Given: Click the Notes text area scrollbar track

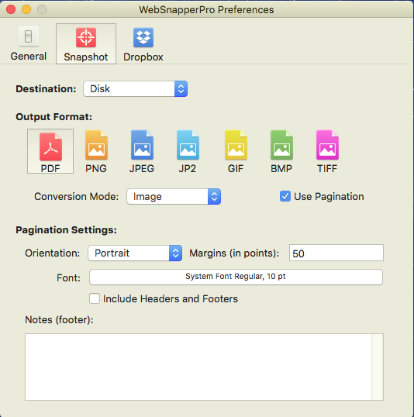Looking at the screenshot, I should (x=378, y=367).
